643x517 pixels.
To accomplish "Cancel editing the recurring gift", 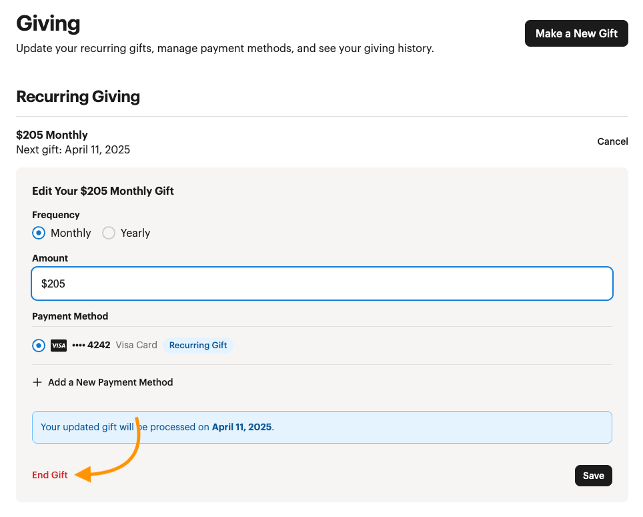I will [612, 141].
